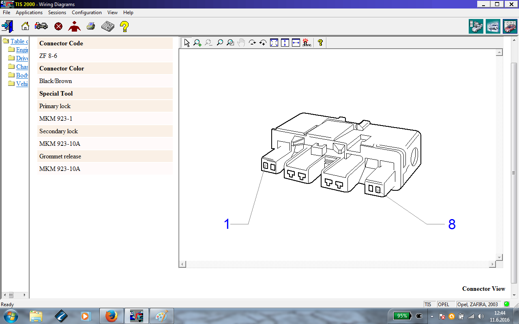Viewport: 519px width, 324px height.
Task: Open the Sessions menu
Action: click(57, 13)
